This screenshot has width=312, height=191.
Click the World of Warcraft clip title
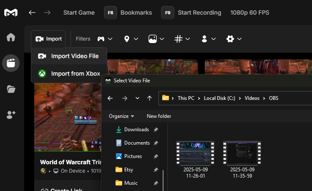click(70, 162)
